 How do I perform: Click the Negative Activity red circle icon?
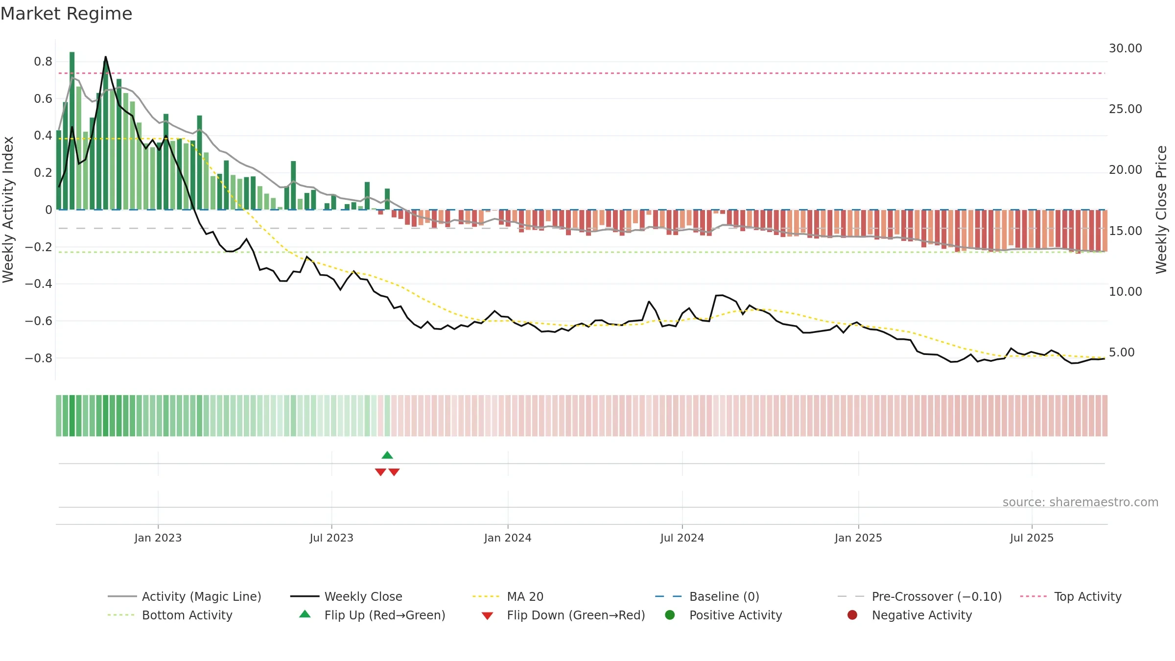(x=852, y=615)
